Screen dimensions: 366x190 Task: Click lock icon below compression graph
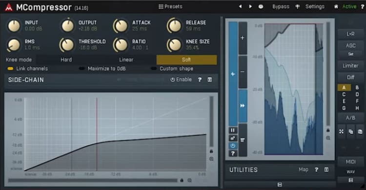pyautogui.click(x=182, y=180)
